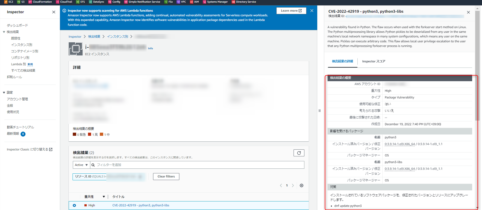
Task: Switch to Inspector スコア tab
Action: point(374,61)
